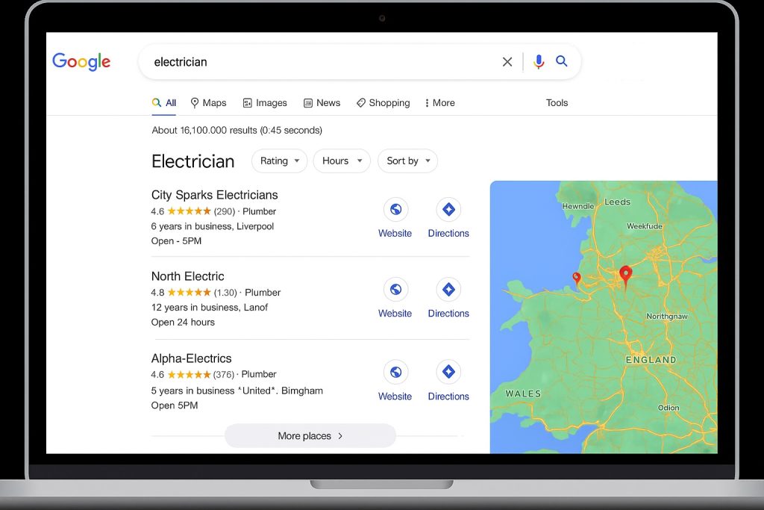Click into the electrician search field
The image size is (764, 510).
313,62
